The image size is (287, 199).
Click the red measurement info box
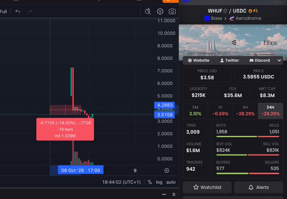(65, 129)
